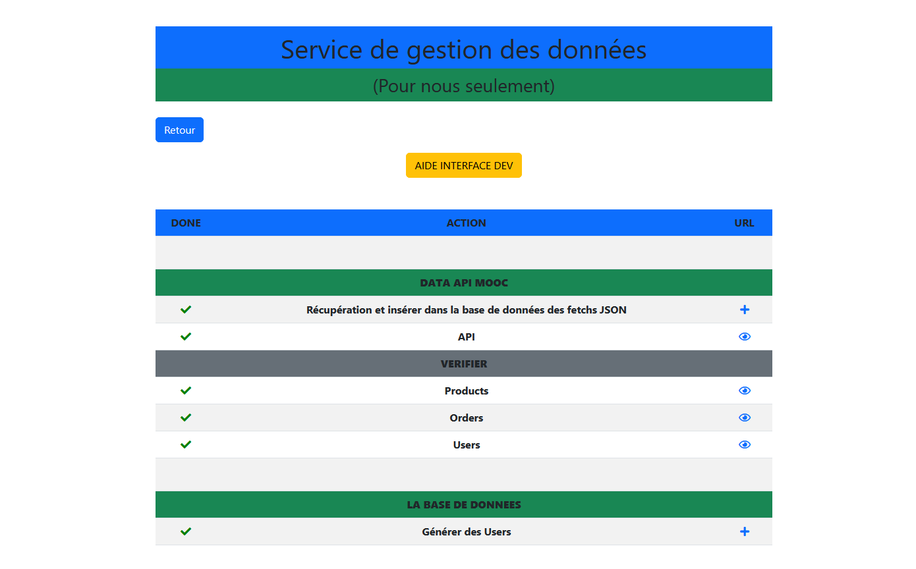Click the green checkmark in the Products row
This screenshot has width=916, height=569.
click(186, 391)
